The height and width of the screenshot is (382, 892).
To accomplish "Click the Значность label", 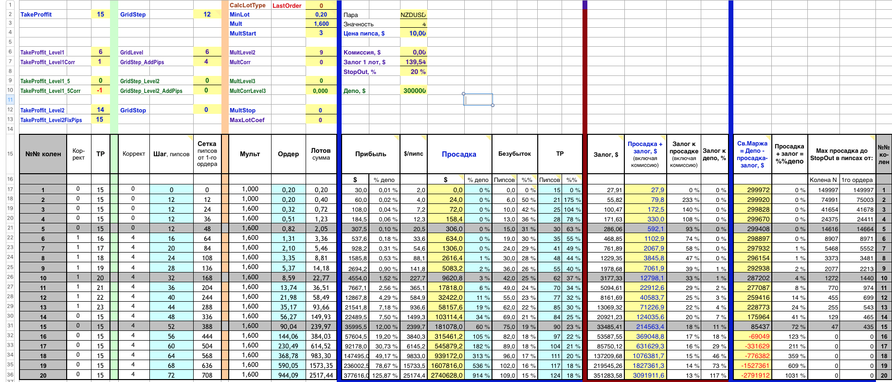I will [x=359, y=24].
